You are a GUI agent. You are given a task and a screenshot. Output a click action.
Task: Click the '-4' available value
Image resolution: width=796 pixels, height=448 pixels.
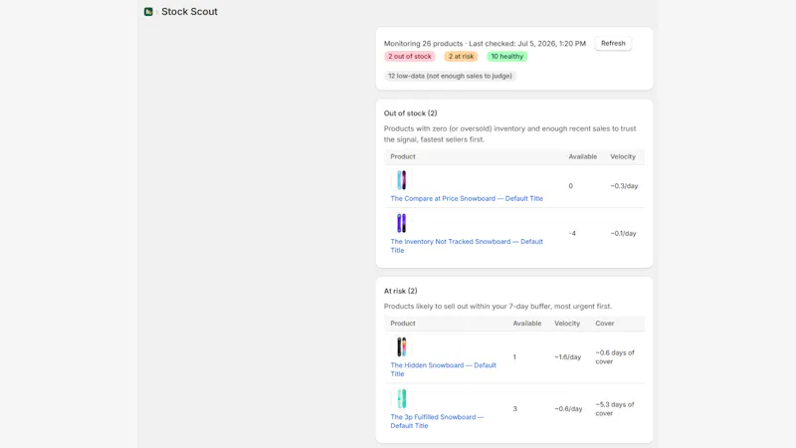pos(572,234)
